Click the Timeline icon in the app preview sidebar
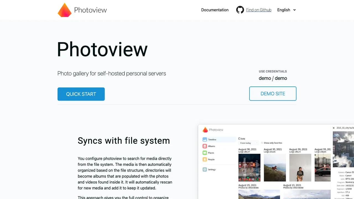 205,140
